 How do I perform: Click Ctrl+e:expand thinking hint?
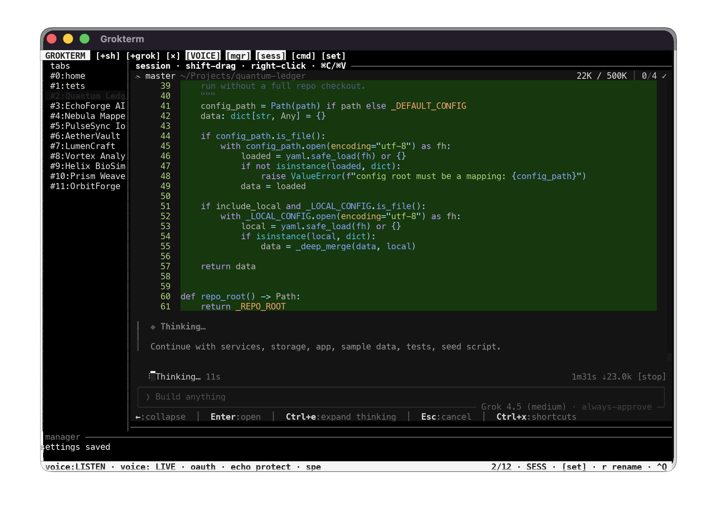pyautogui.click(x=341, y=417)
